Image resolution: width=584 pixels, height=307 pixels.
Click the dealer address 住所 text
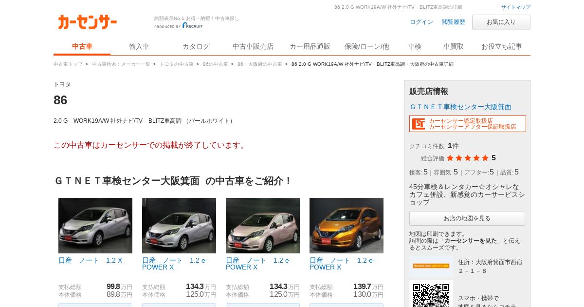490,266
